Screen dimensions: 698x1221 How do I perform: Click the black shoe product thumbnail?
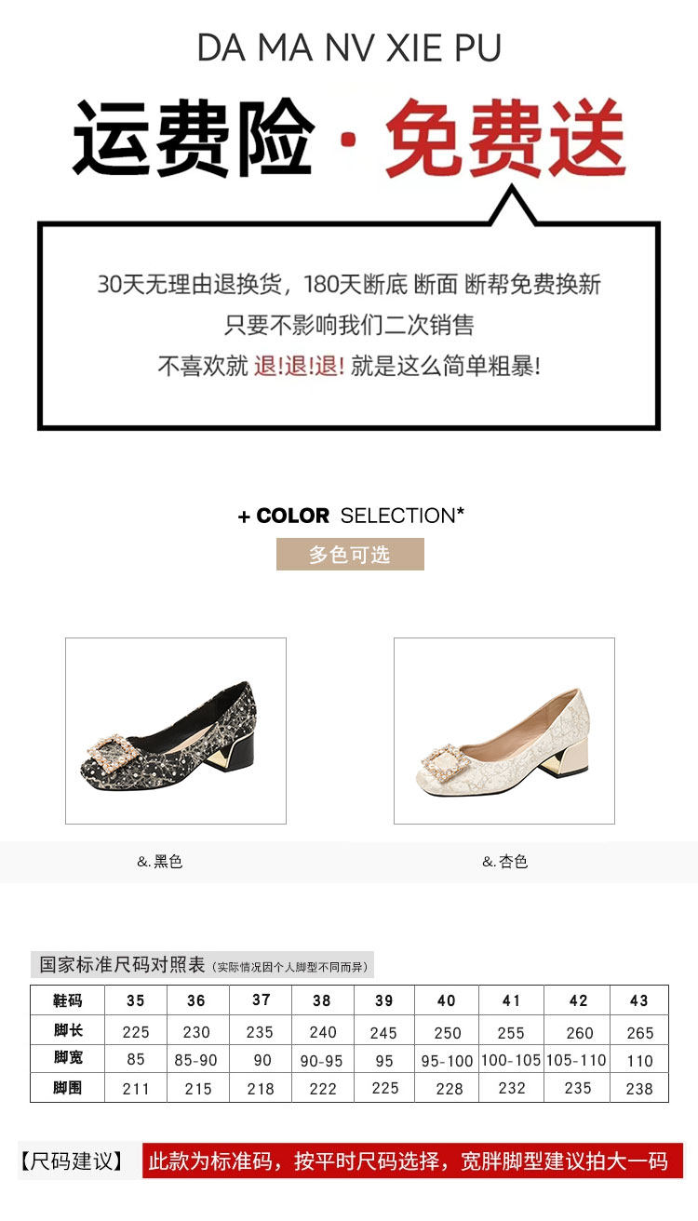tap(176, 731)
